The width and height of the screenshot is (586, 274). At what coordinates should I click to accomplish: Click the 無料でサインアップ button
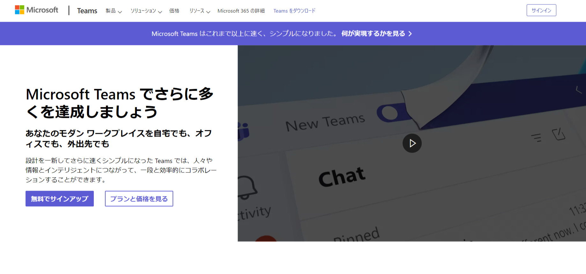tap(60, 199)
